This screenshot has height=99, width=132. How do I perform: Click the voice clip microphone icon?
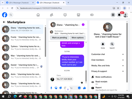point(51,88)
